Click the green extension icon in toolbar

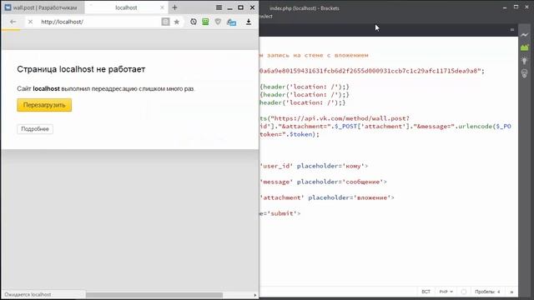click(205, 22)
